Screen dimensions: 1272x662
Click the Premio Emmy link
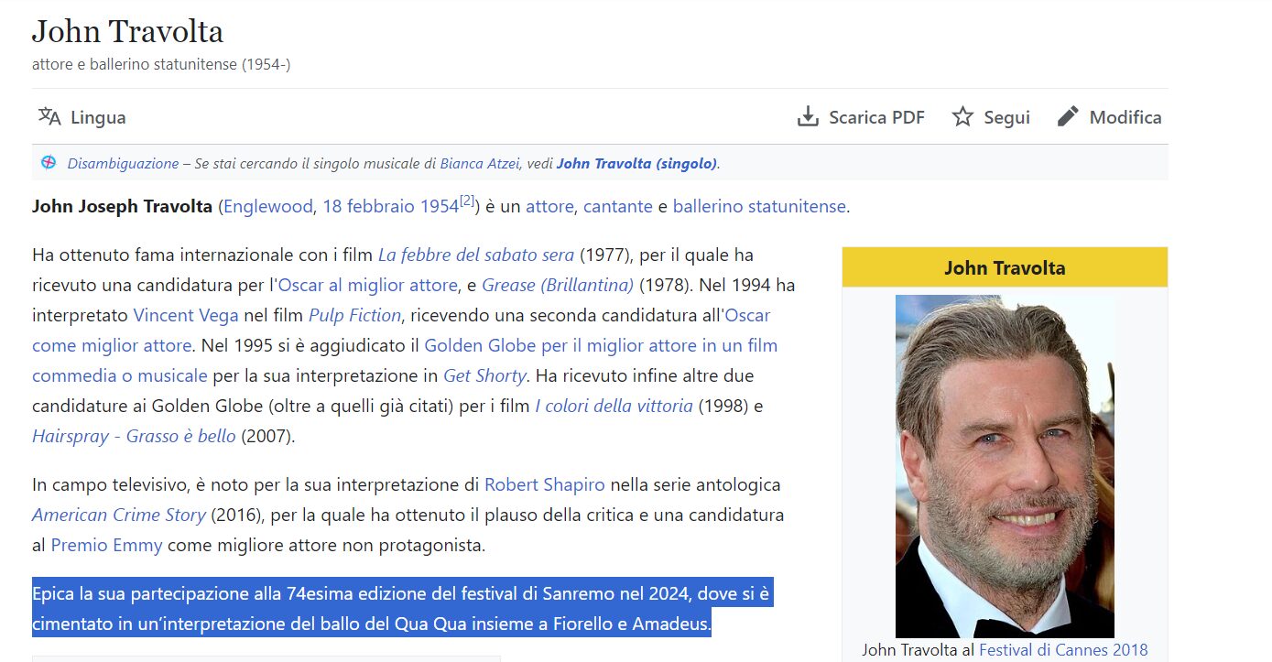pyautogui.click(x=106, y=545)
